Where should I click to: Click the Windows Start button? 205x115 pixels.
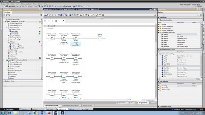coord(3,113)
